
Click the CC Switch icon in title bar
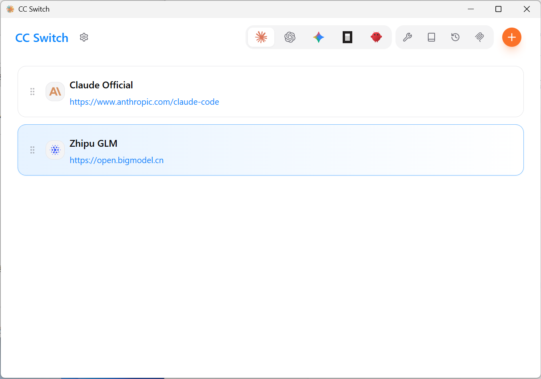tap(10, 9)
